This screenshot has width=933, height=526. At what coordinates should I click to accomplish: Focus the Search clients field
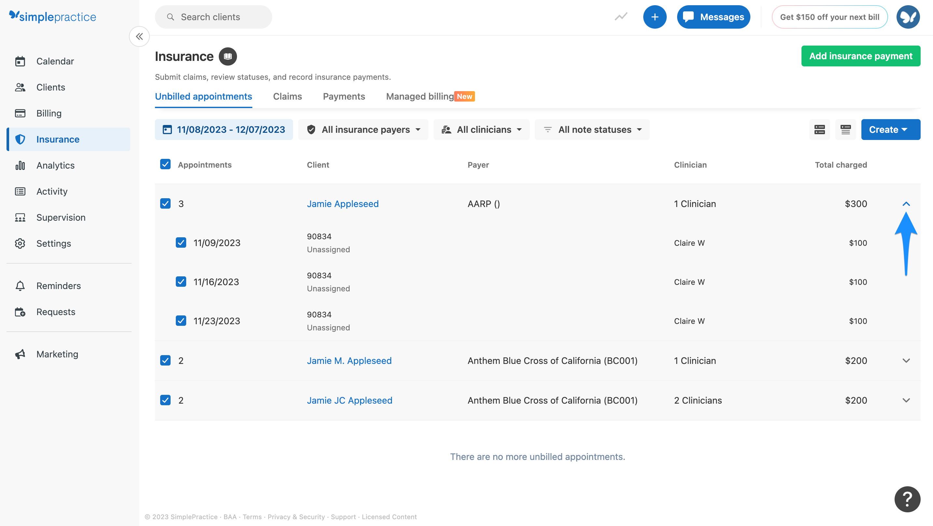(213, 17)
